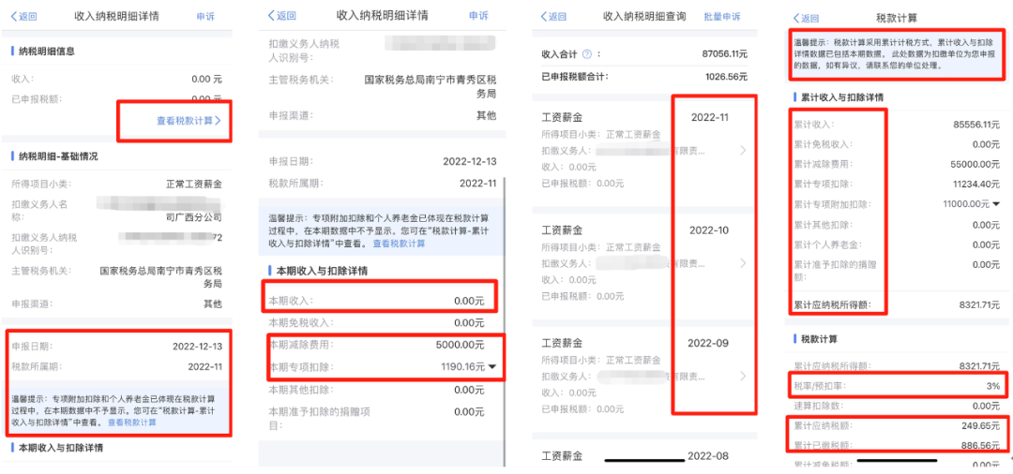The width and height of the screenshot is (1013, 474).
Task: Tap back arrow on 收入纳税明细查询 page
Action: pos(555,17)
